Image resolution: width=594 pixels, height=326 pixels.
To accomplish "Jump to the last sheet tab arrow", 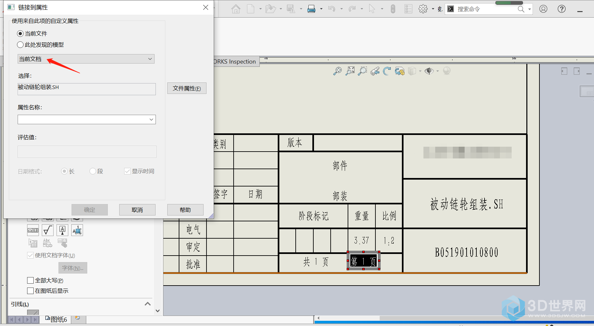I will 35,320.
